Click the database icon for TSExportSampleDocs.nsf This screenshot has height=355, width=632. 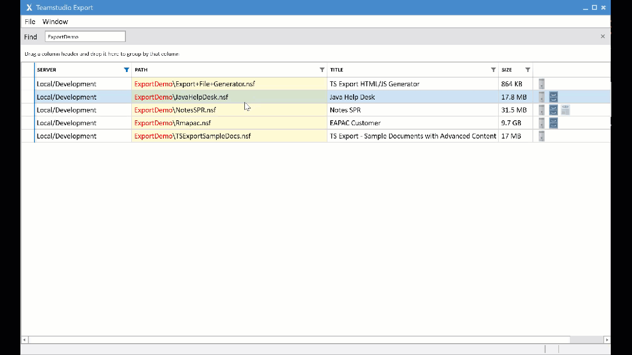[x=542, y=136]
